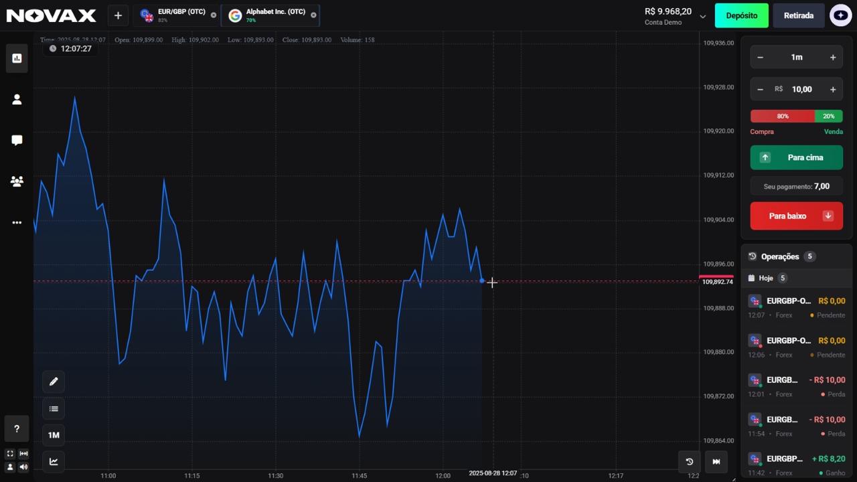Click the skip-to-latest-candle icon

[716, 461]
